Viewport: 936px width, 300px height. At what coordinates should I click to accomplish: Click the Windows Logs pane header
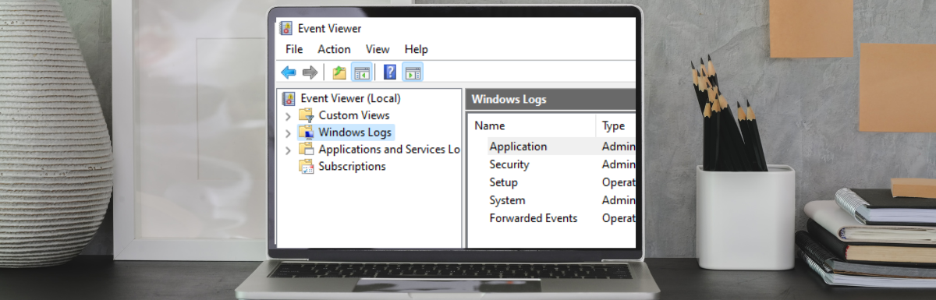point(551,99)
